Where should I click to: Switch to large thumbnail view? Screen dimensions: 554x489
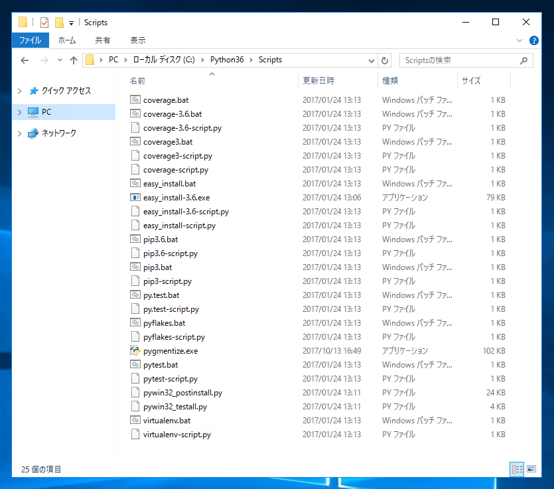click(531, 469)
